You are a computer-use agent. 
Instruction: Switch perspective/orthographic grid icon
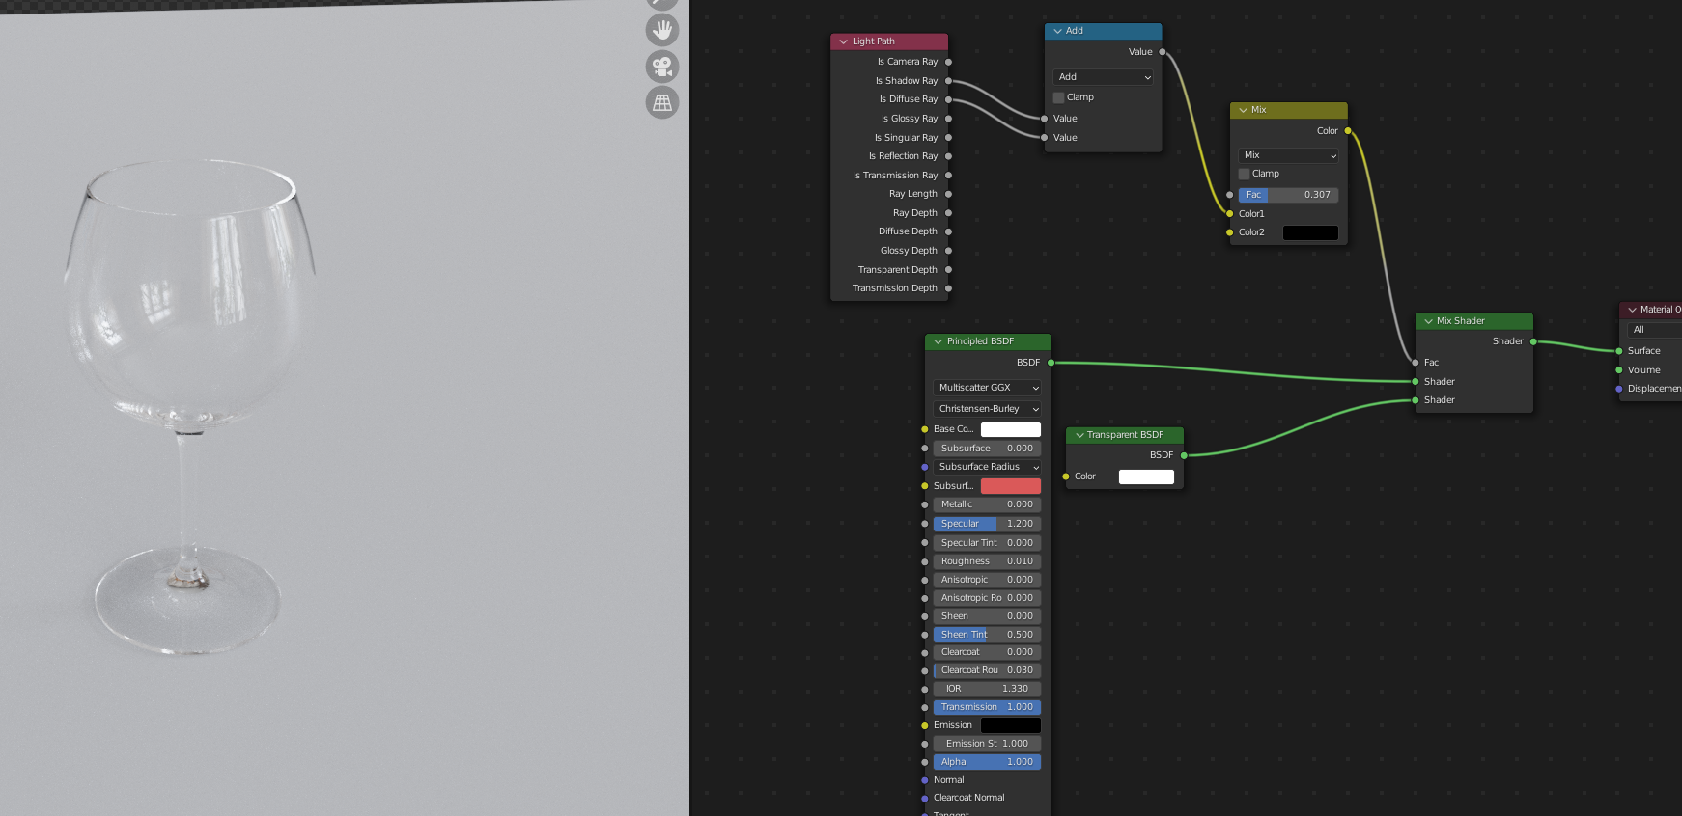click(662, 102)
